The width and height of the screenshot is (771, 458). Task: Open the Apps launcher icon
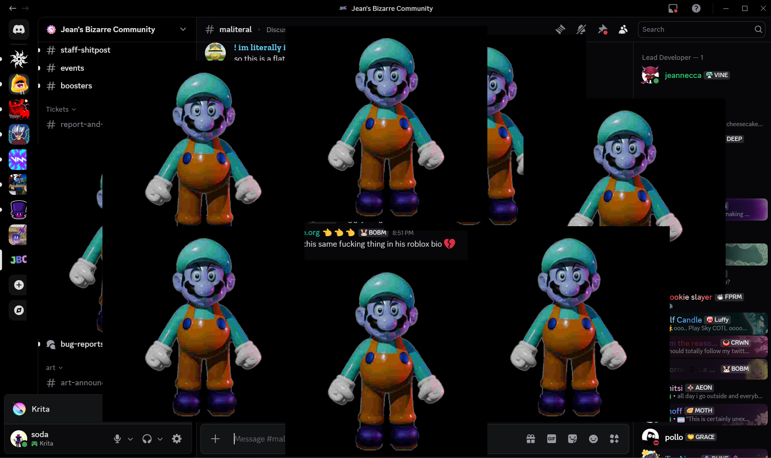[614, 439]
